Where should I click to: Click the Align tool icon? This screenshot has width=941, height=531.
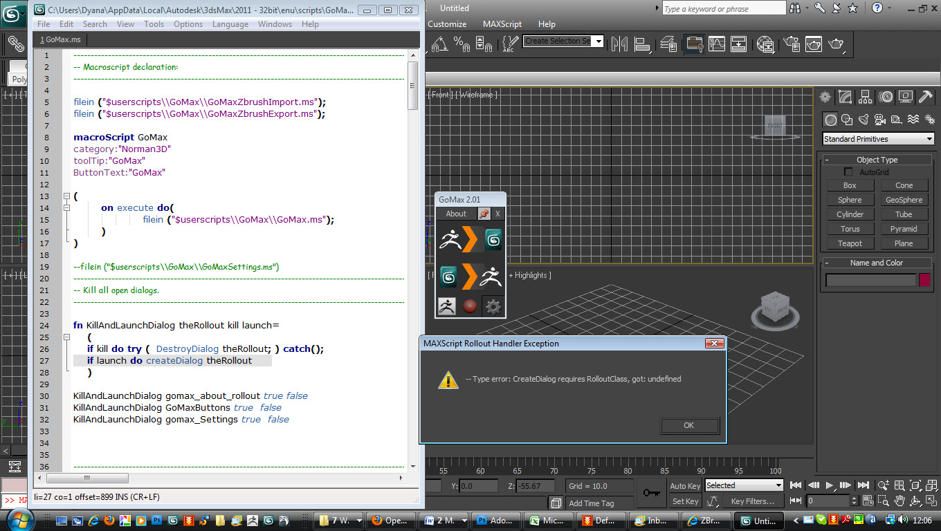point(643,44)
